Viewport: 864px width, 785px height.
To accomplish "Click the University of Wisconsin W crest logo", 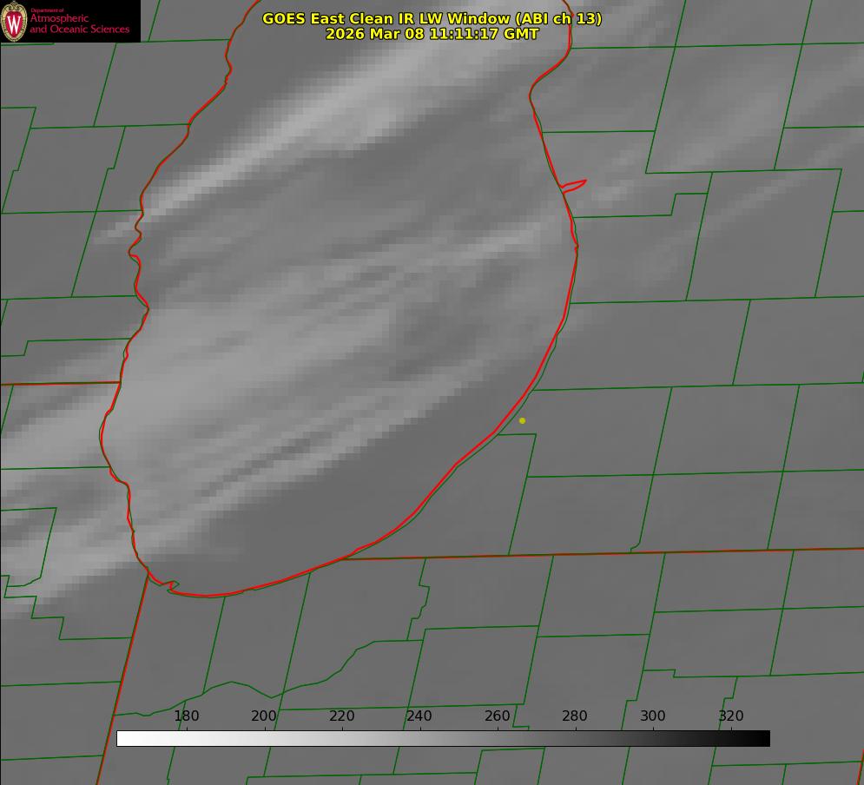I will coord(15,22).
